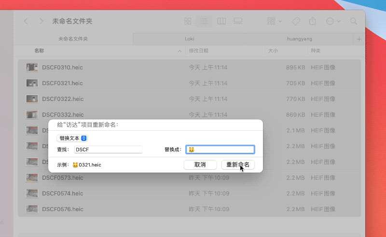Screen dimensions: 386x237
Task: Click the thumbnail of DSCF0310.heic
Action: pyautogui.click(x=32, y=67)
